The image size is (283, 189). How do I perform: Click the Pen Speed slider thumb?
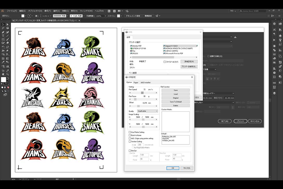click(x=142, y=93)
